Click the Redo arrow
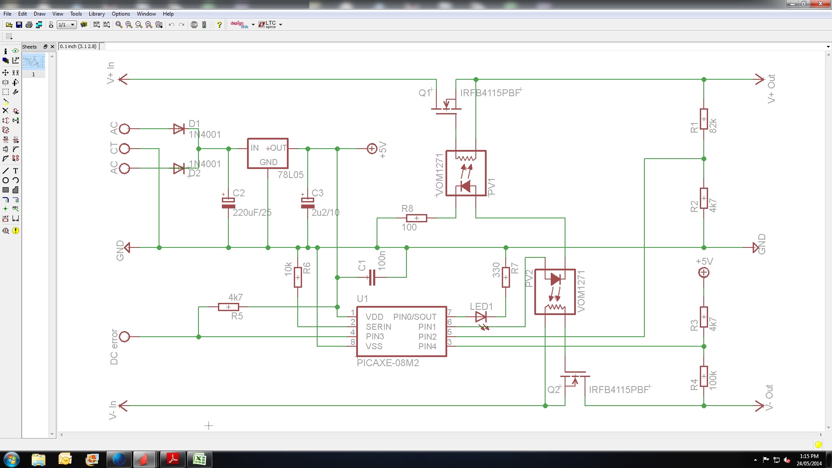This screenshot has height=468, width=832. 182,25
